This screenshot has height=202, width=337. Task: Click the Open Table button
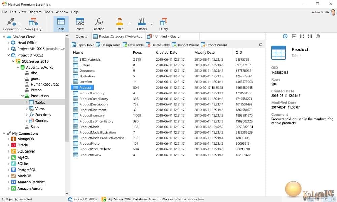tap(83, 45)
